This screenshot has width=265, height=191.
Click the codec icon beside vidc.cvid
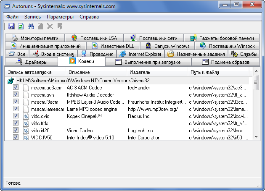tap(26, 116)
